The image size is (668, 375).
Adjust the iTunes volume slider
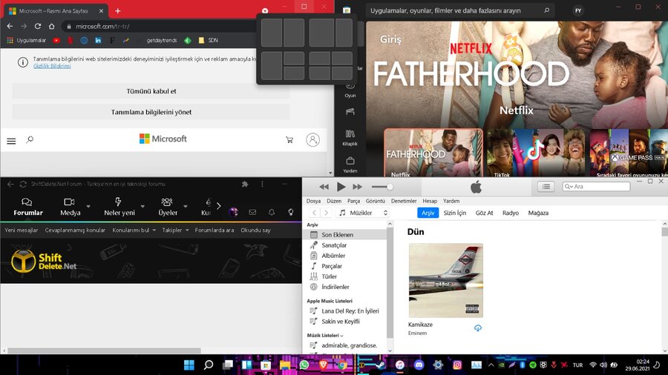[390, 187]
